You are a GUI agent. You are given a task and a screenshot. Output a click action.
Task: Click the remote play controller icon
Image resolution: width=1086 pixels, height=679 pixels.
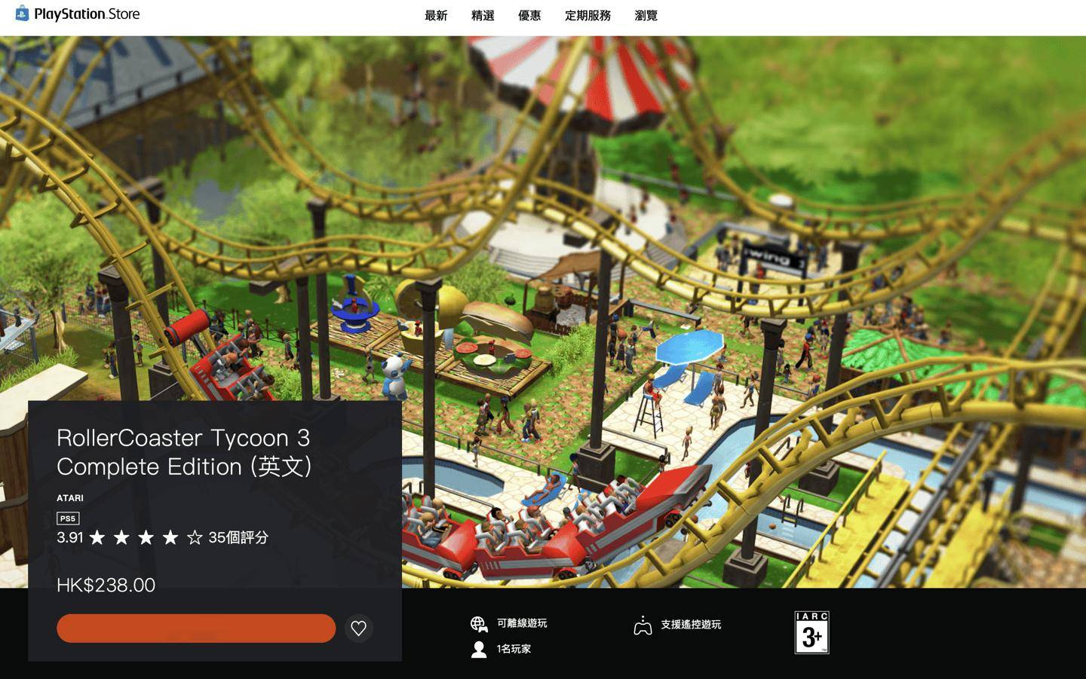(643, 625)
